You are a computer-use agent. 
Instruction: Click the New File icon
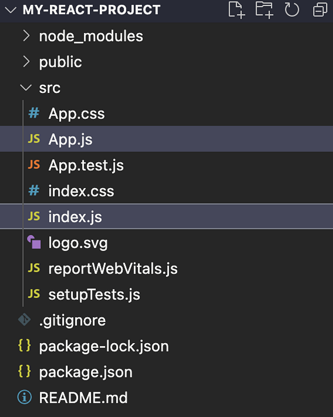[x=236, y=10]
